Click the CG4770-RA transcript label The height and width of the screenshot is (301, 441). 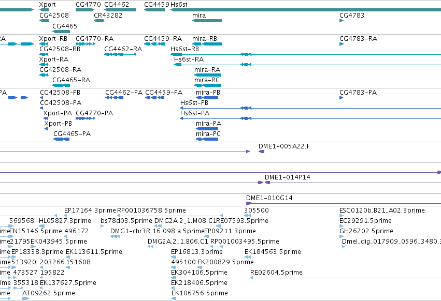click(94, 39)
